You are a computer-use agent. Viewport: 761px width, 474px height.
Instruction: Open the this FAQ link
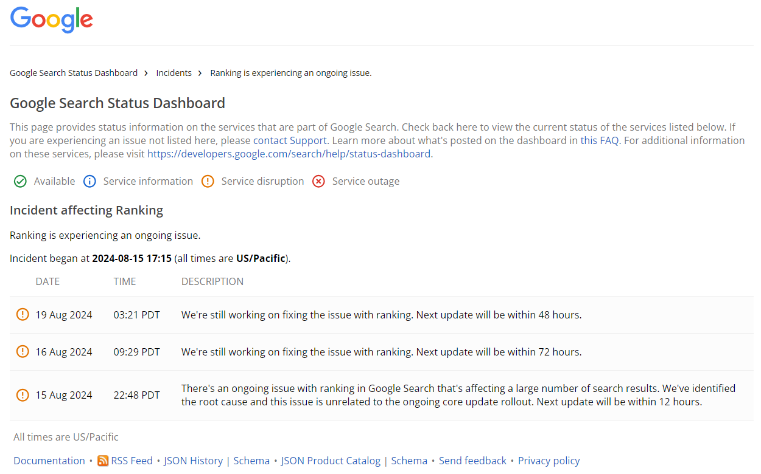600,140
